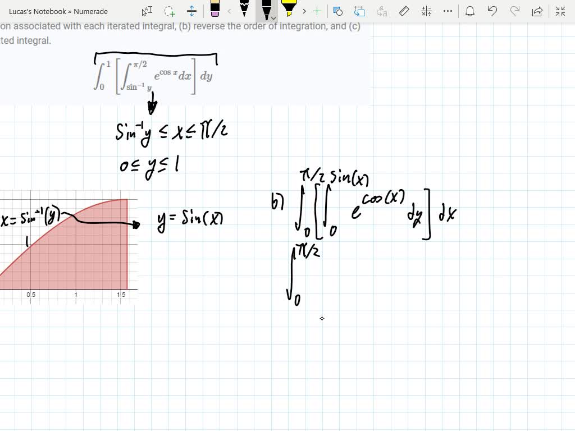Select the Eraser tool
This screenshot has width=575, height=431.
click(x=216, y=10)
